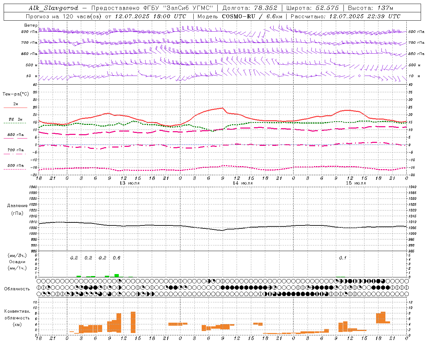Click the 15 июля date label
The height and width of the screenshot is (341, 426).
tap(356, 183)
